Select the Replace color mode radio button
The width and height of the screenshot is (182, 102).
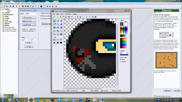pyautogui.click(x=121, y=62)
